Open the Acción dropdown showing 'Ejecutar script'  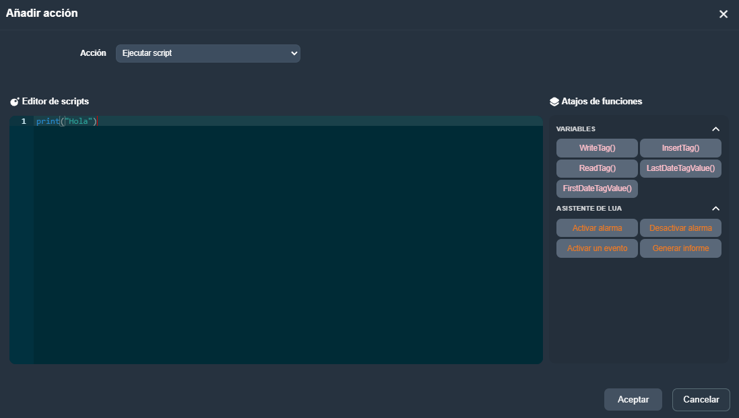pos(207,53)
